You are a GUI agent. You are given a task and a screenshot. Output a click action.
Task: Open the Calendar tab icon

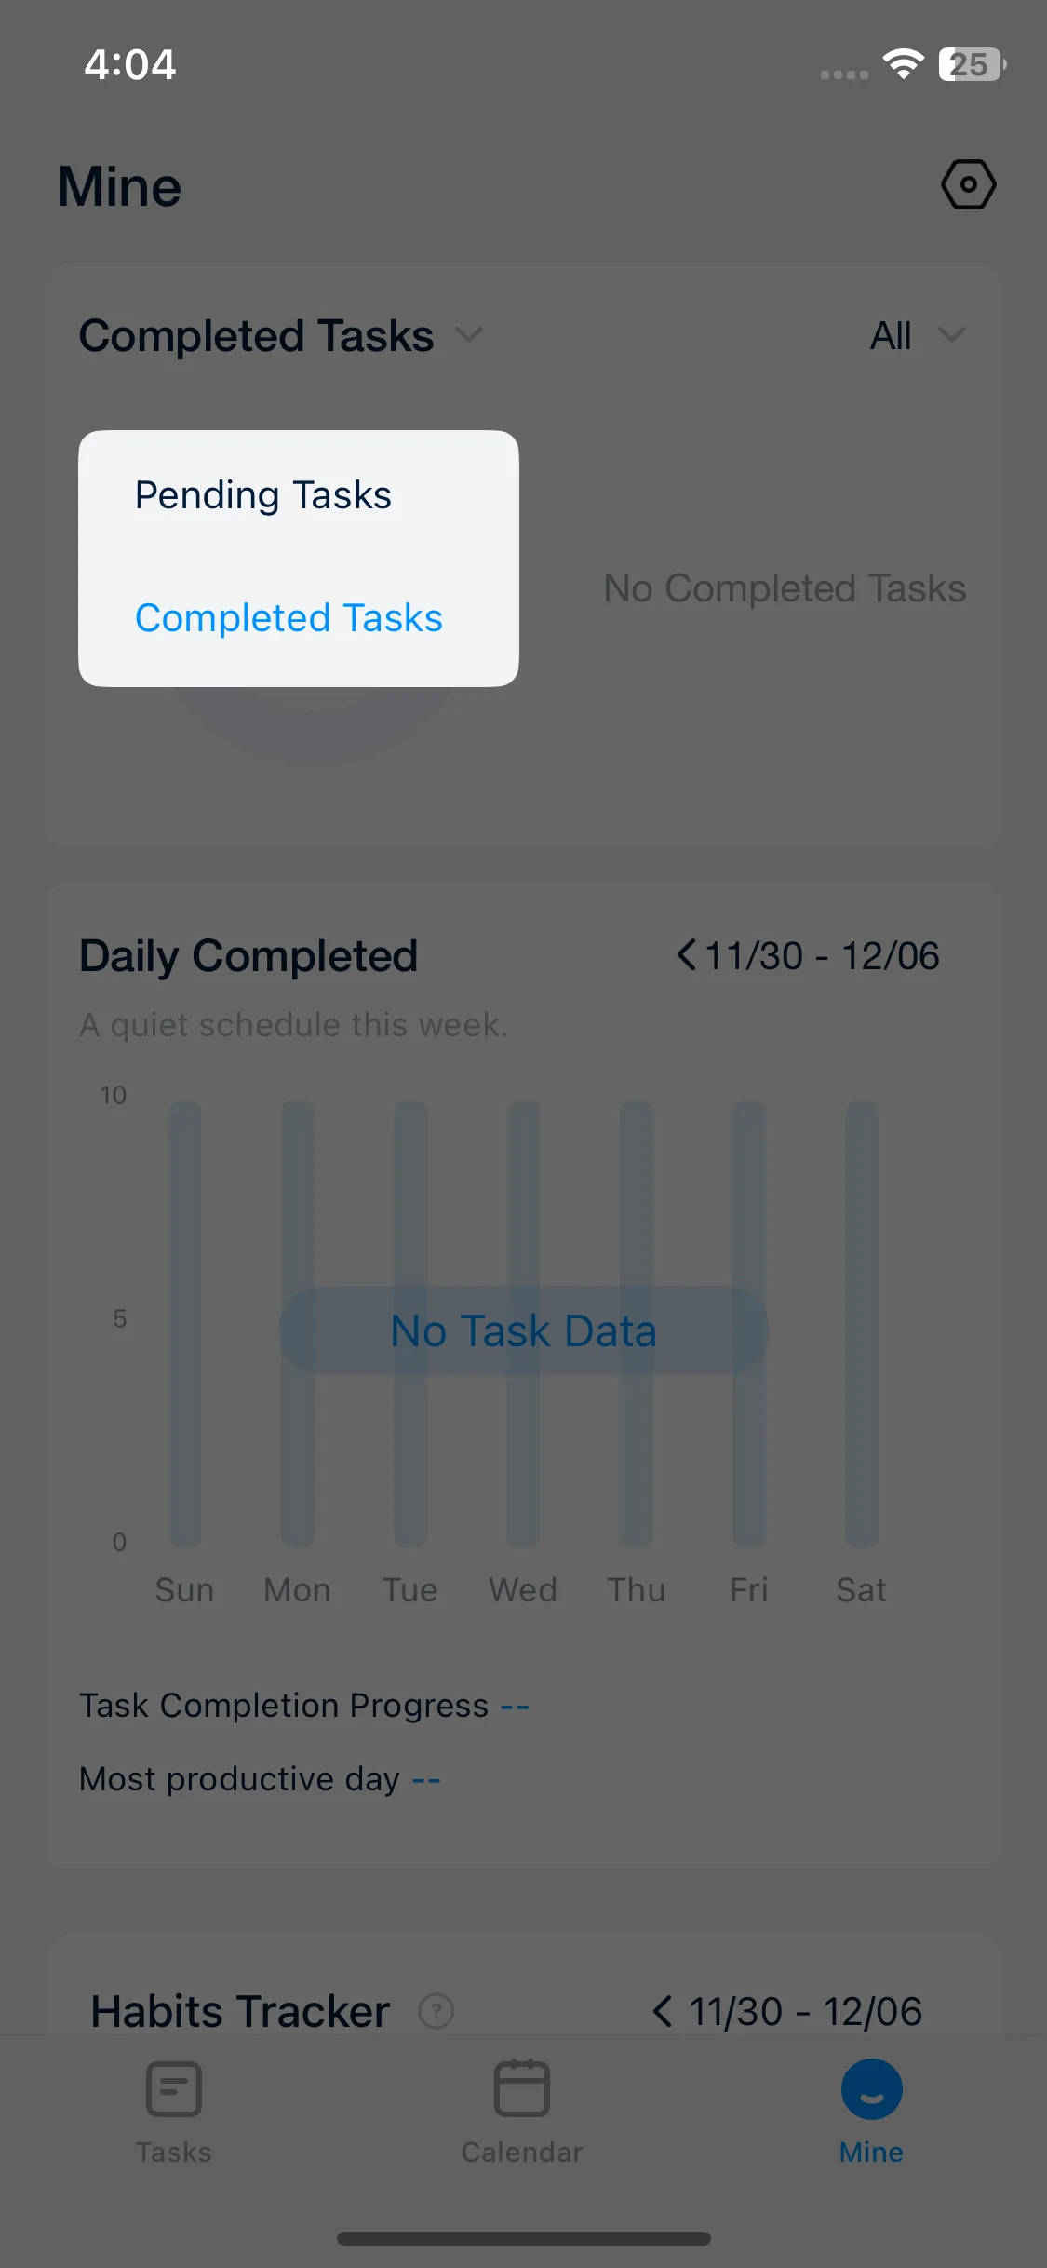pos(521,2089)
